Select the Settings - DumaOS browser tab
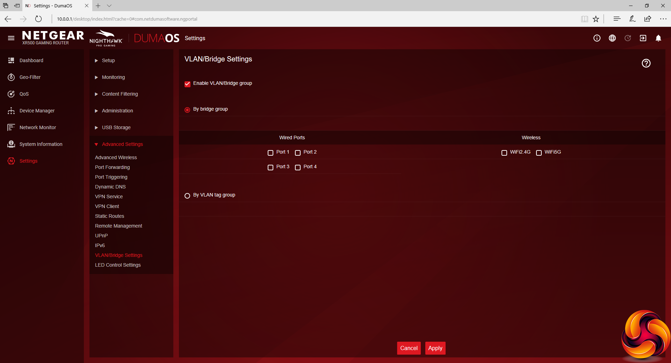Screen dimensions: 671x363 tap(53, 6)
